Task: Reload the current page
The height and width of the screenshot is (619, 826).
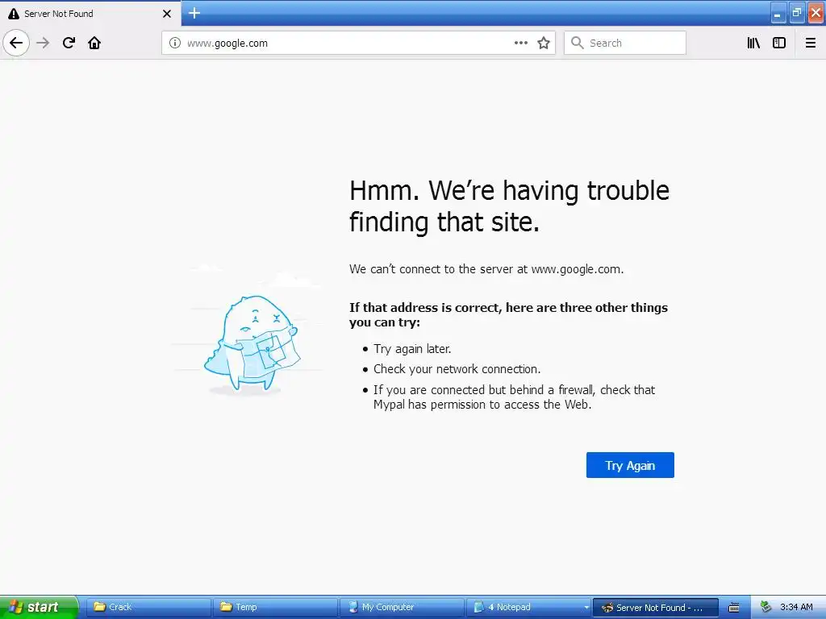Action: [x=69, y=43]
